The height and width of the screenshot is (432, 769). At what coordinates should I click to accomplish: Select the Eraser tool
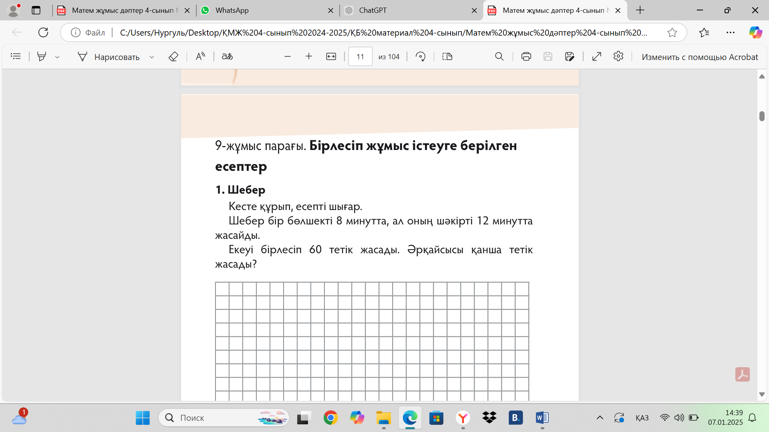click(173, 56)
